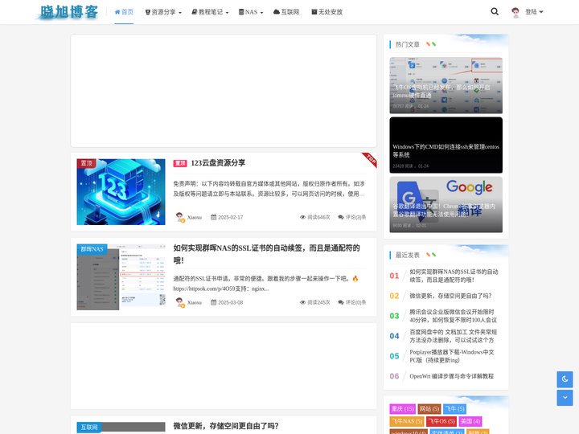Open the 微信更新，存储空间更自由了吗 article title
The width and height of the screenshot is (579, 434).
coord(226,426)
